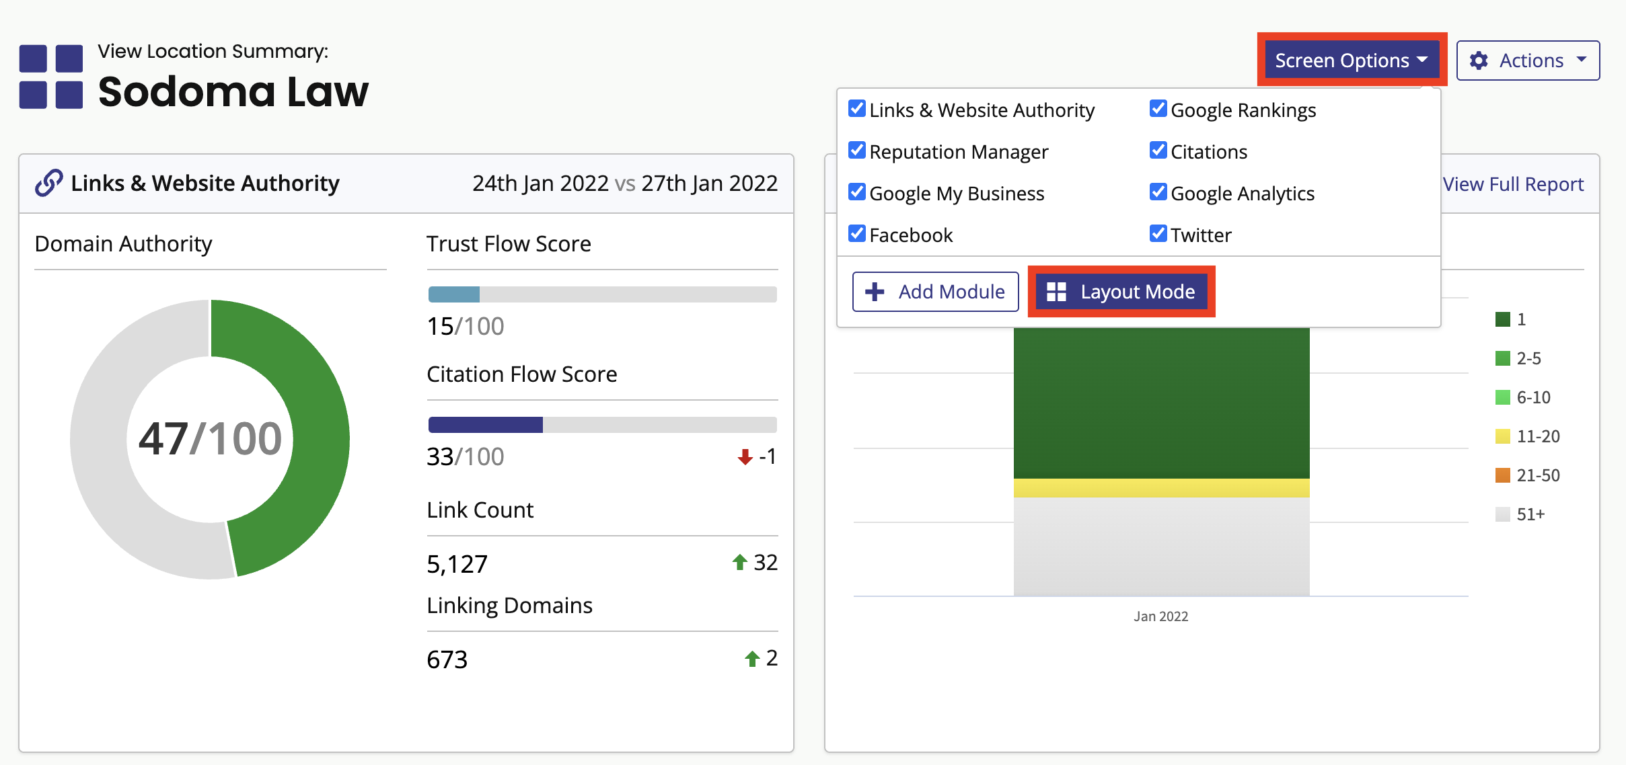Click the plus icon on Add Module

click(875, 292)
